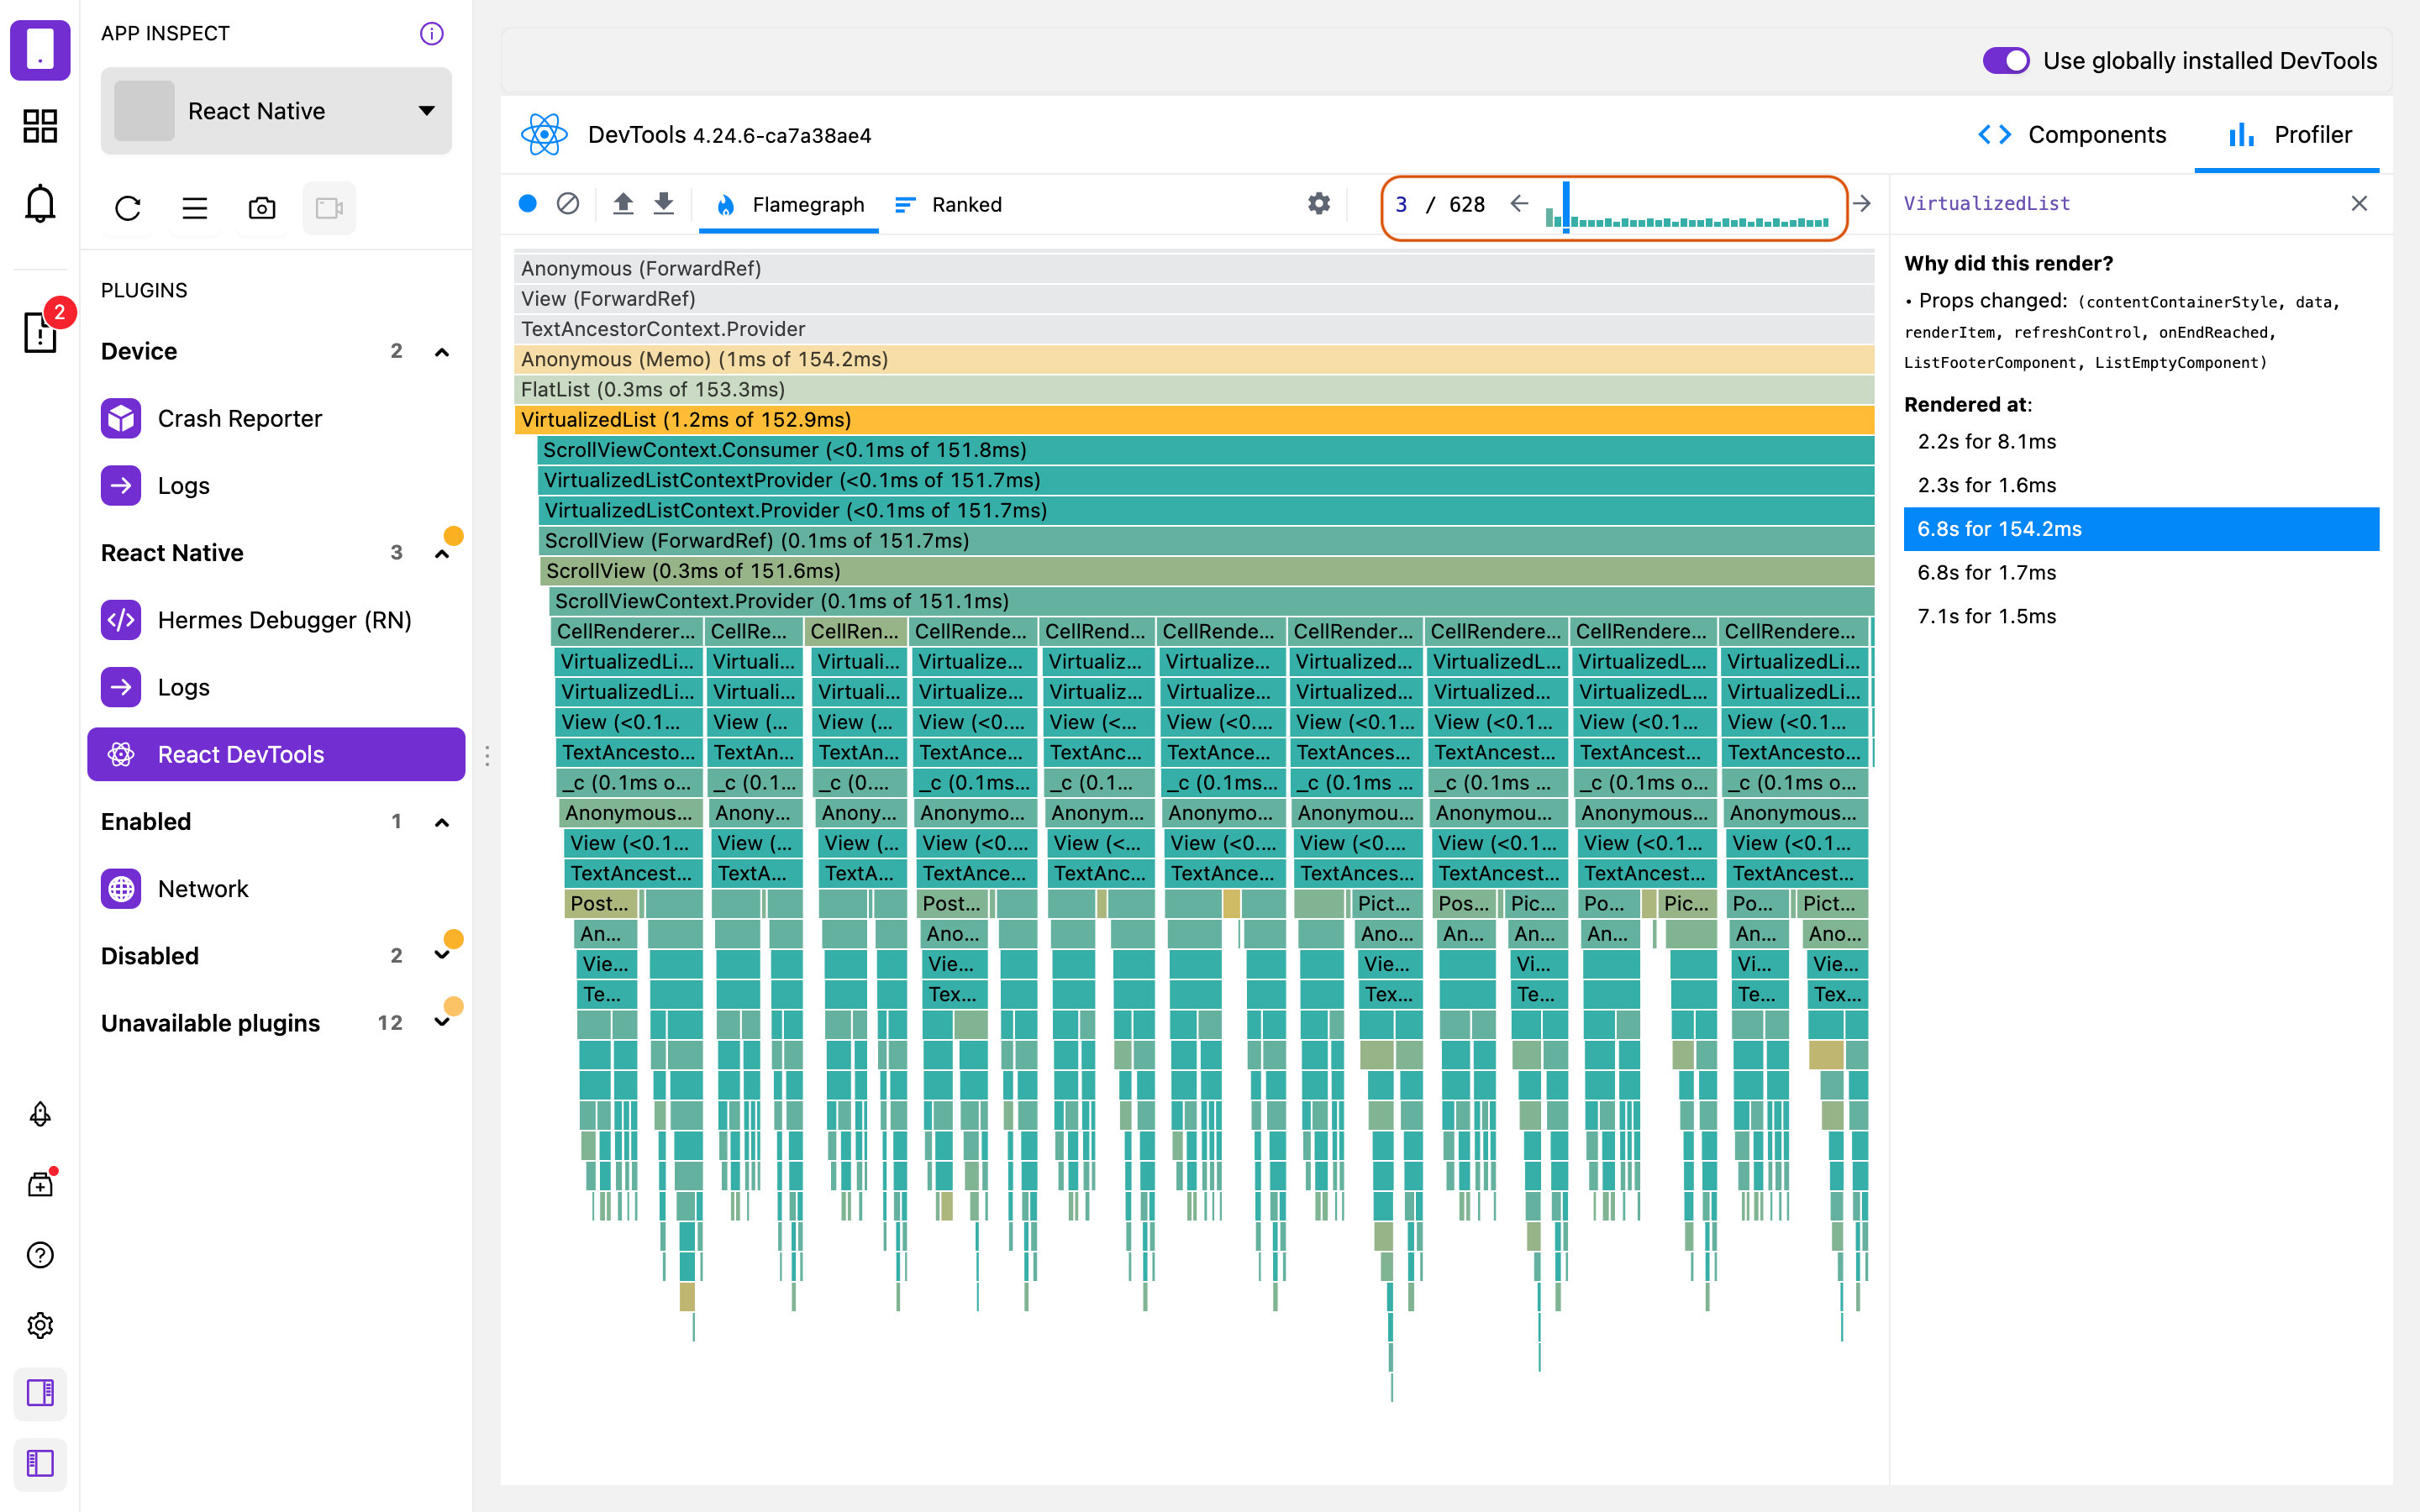Select the Anonymous (Memo) flamegraph bar
Screen dimensions: 2420x1512
(x=1194, y=360)
